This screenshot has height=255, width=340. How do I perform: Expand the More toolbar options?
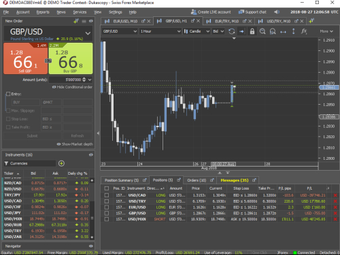click(326, 31)
